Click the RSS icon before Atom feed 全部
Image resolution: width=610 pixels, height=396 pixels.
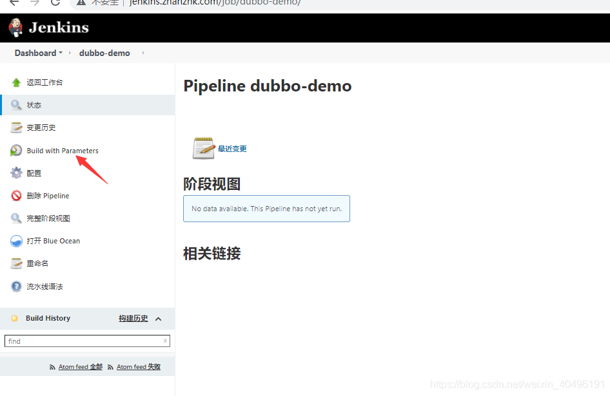click(52, 367)
